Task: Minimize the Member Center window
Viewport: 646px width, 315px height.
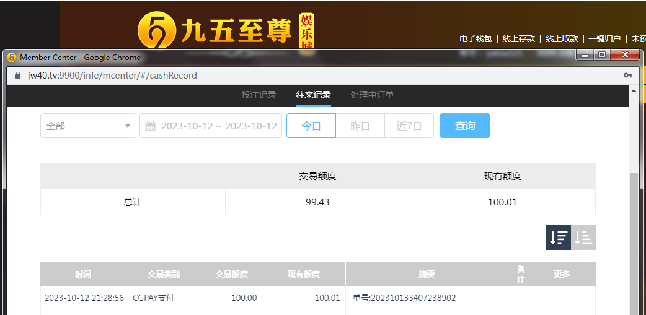Action: (585, 54)
